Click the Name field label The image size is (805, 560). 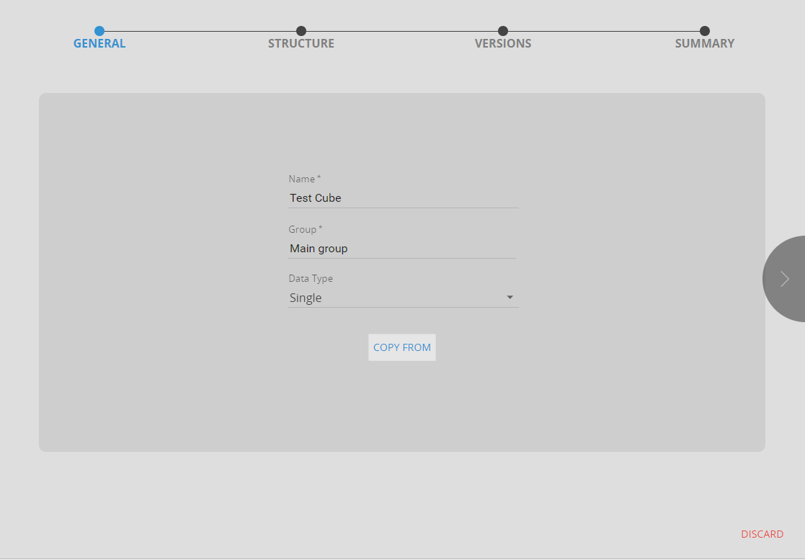pos(302,179)
